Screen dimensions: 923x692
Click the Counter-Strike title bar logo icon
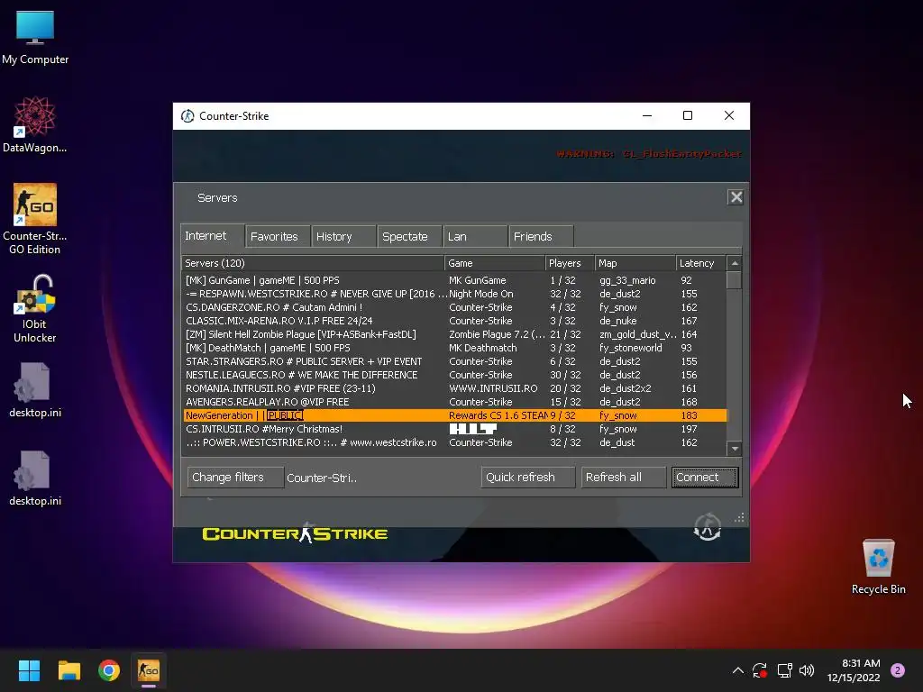pyautogui.click(x=187, y=116)
